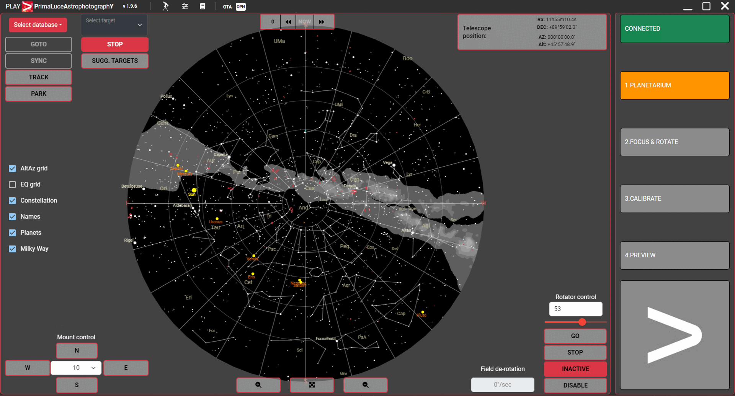Click the star Vega on the map
The width and height of the screenshot is (735, 396).
coord(394,165)
